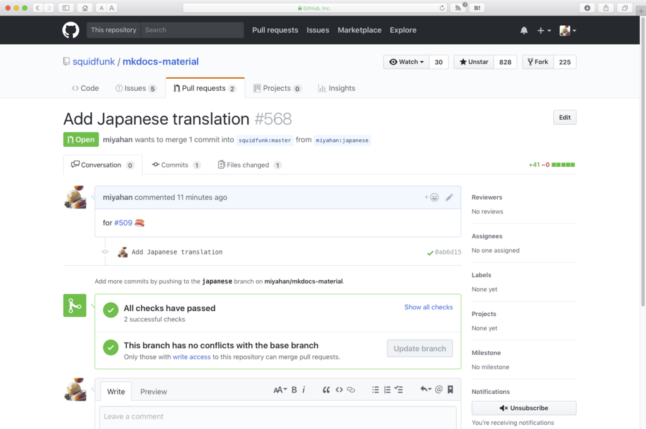
Task: Fork the mkdocs-material repository
Action: 537,62
